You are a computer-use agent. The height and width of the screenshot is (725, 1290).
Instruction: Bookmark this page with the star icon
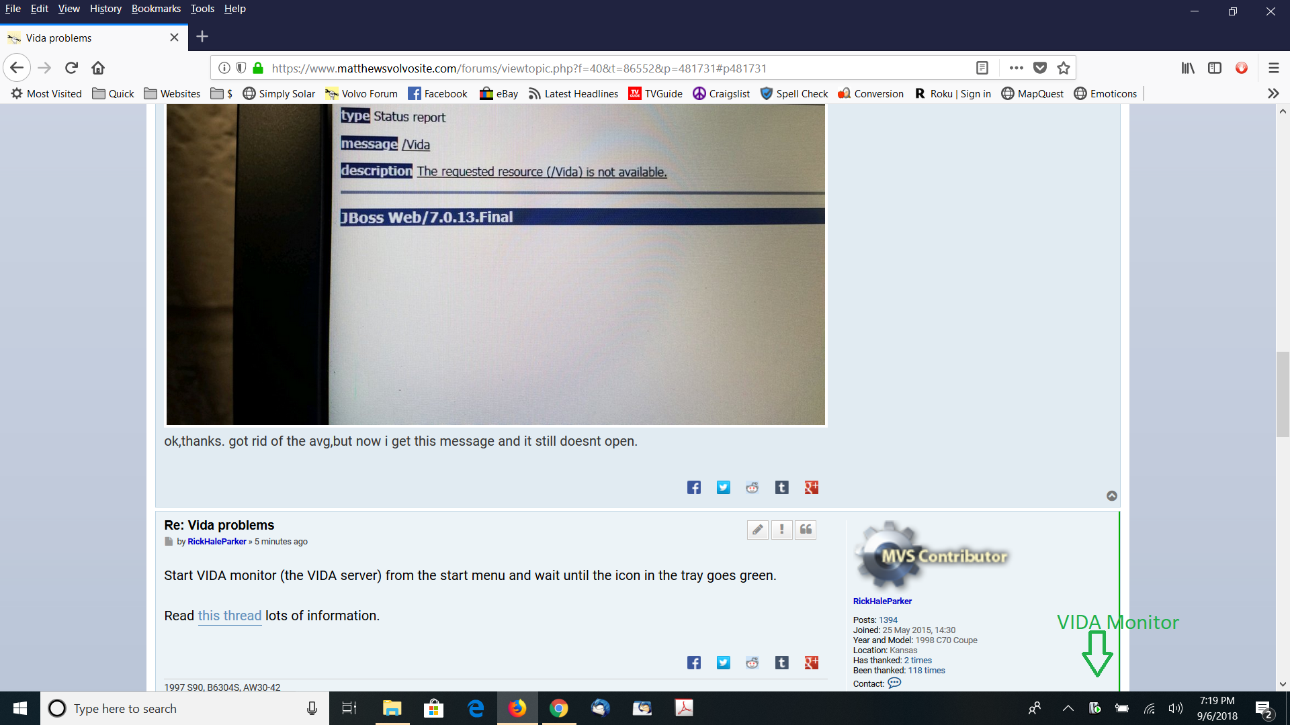point(1064,68)
